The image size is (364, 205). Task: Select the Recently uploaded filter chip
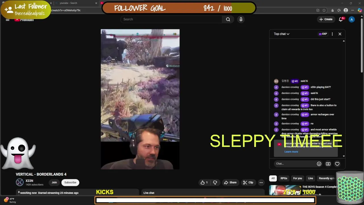[x=326, y=178]
